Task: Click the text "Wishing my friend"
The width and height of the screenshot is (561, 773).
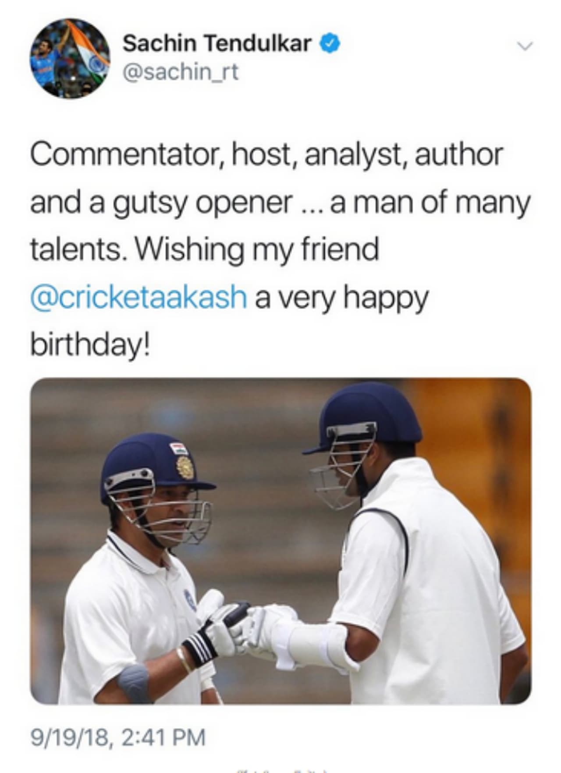Action: coord(257,250)
